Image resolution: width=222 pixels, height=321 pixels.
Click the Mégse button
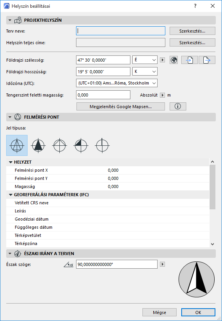160,312
